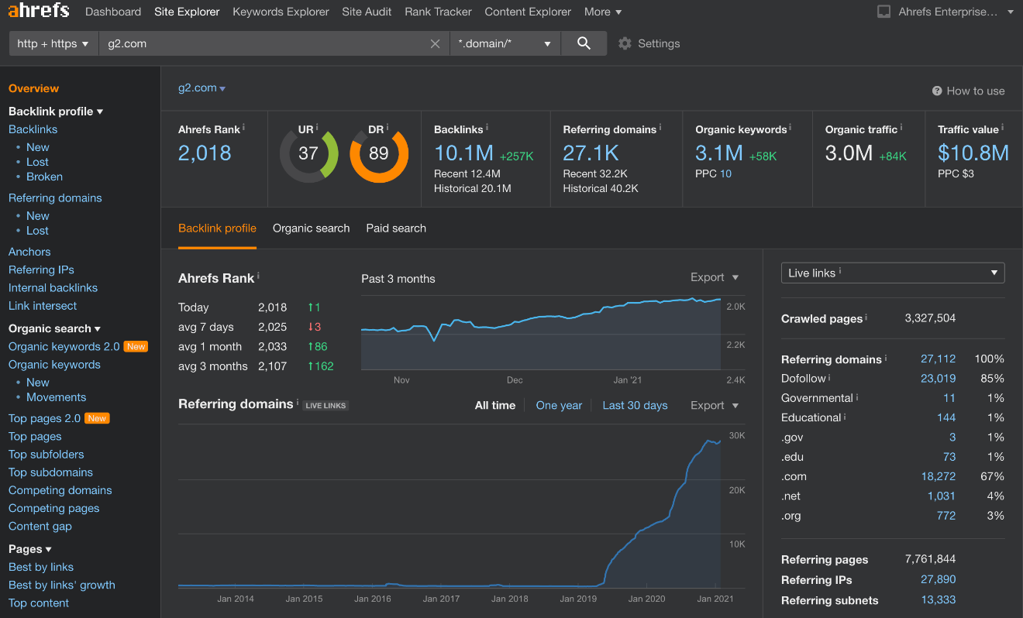
Task: Click info icon beside Backlinks metric
Action: pos(487,127)
